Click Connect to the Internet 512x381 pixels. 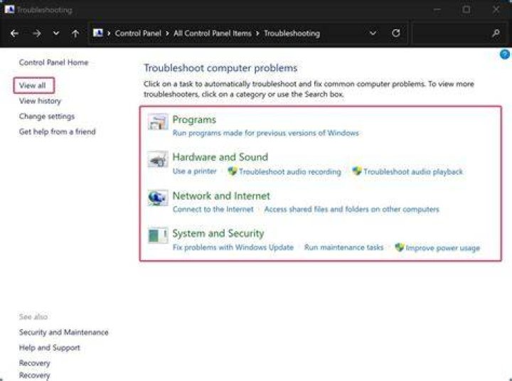pyautogui.click(x=213, y=209)
